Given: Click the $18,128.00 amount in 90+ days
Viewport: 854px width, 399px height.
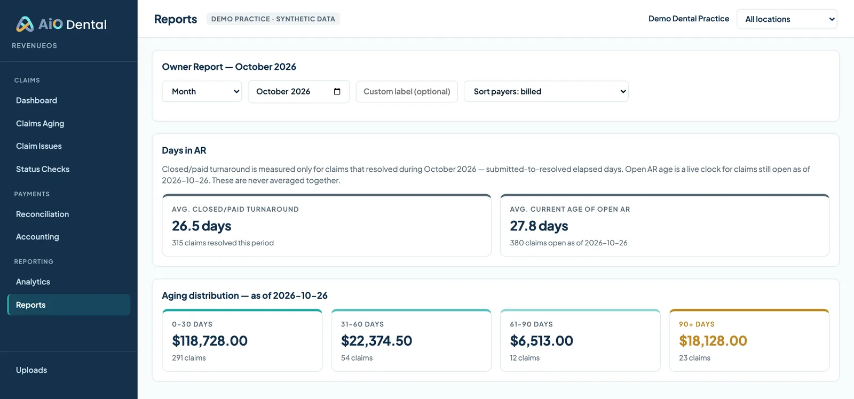Looking at the screenshot, I should coord(713,341).
